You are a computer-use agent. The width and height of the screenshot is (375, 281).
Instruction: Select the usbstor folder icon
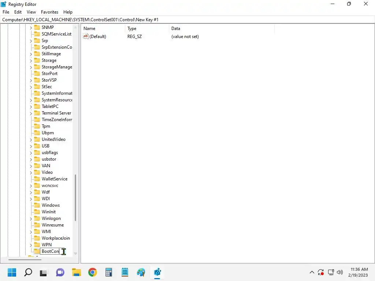37,159
